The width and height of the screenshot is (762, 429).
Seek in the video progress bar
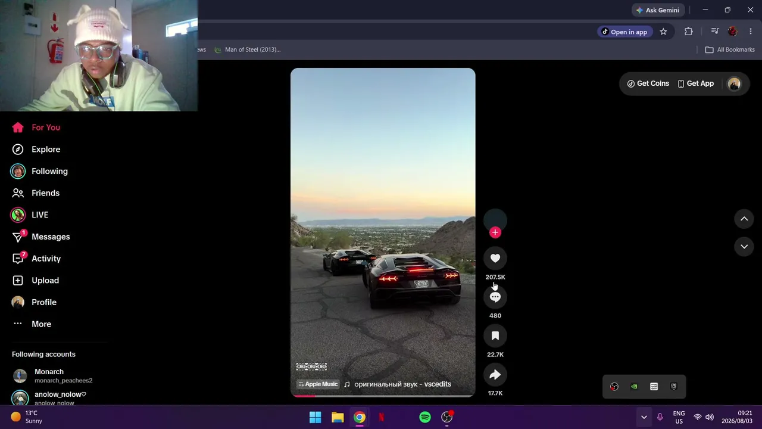click(x=383, y=396)
